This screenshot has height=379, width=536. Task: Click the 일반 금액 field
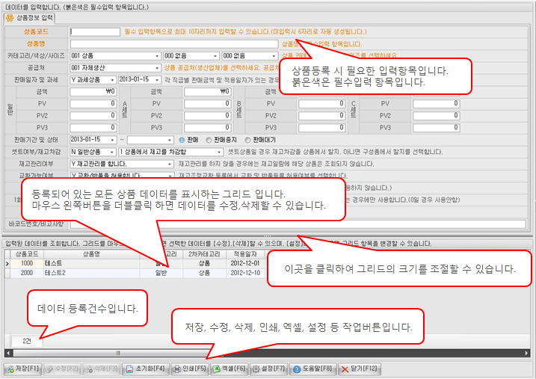[x=93, y=92]
